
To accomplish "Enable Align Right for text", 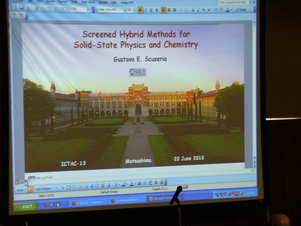I will tap(174, 10).
